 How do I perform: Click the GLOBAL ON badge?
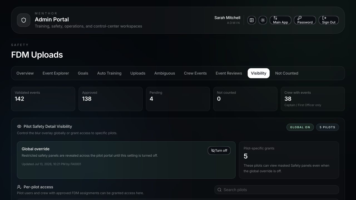300,127
